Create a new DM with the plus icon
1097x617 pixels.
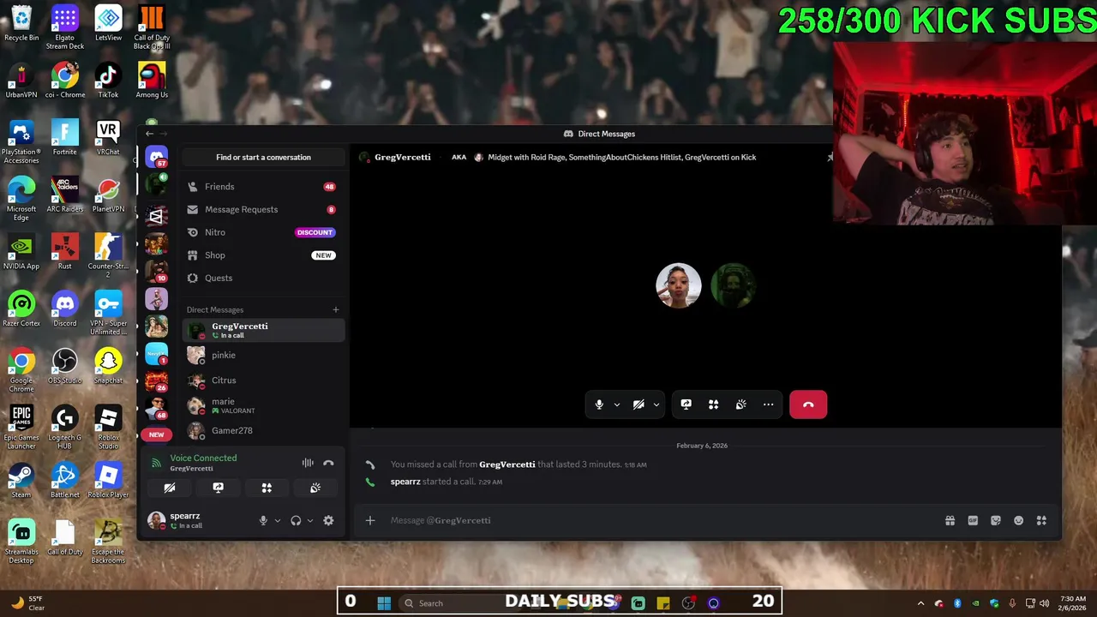336,309
